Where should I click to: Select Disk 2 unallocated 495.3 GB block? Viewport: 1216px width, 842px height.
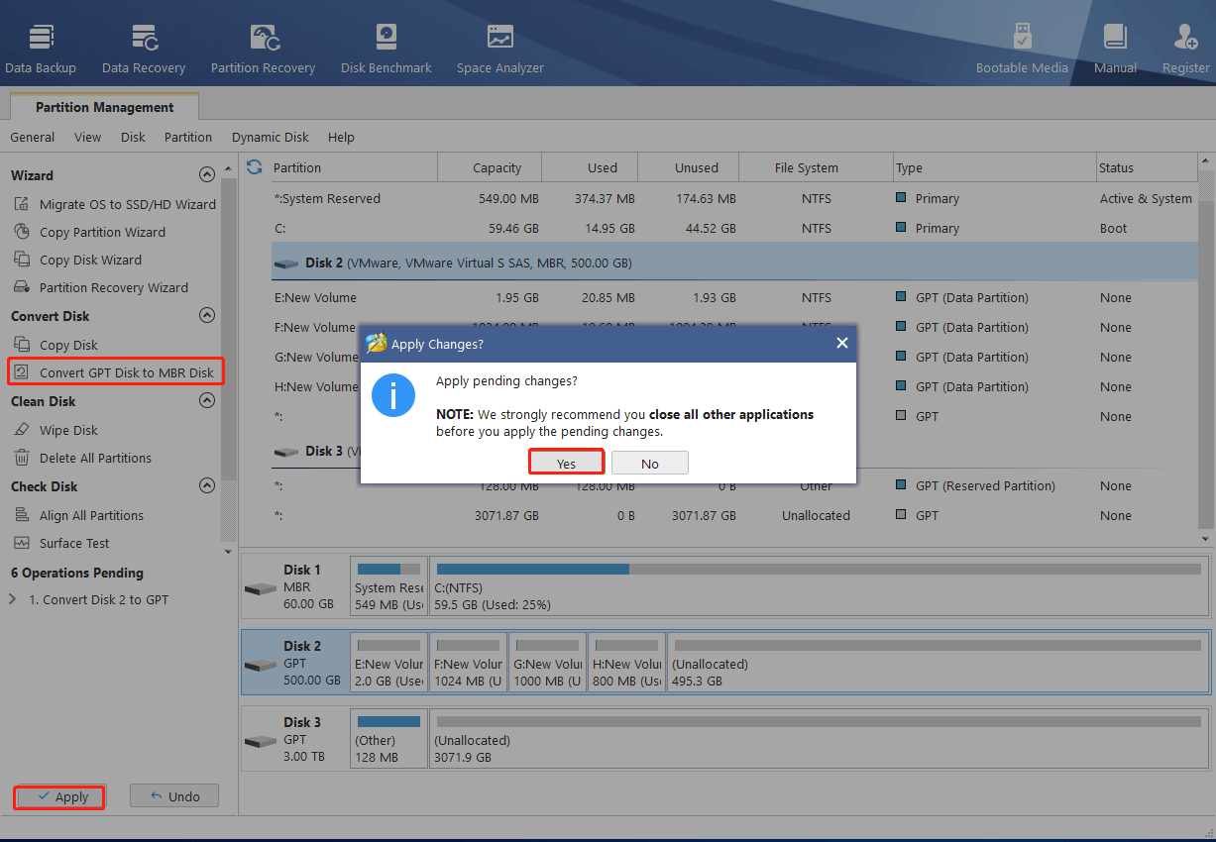[x=937, y=663]
